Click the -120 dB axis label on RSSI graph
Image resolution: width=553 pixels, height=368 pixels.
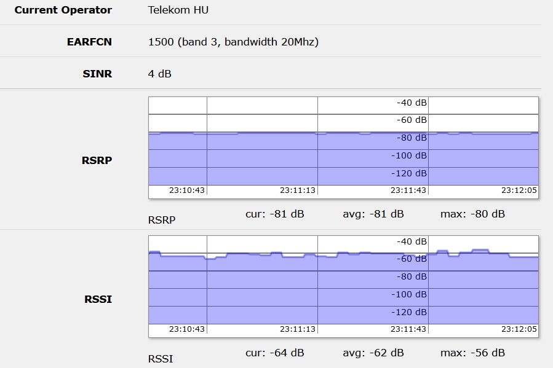click(x=409, y=312)
